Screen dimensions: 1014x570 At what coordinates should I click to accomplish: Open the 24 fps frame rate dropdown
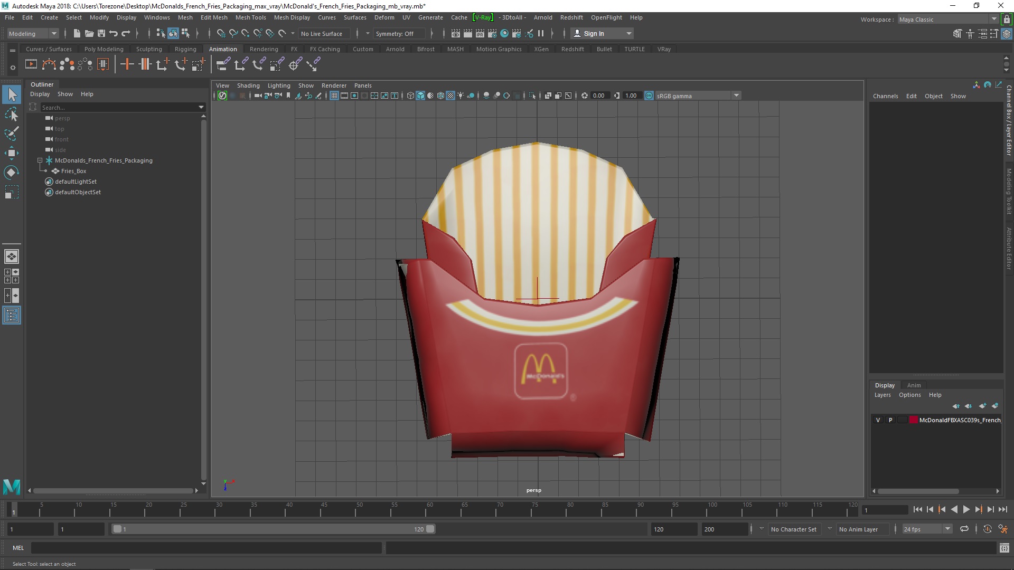927,529
